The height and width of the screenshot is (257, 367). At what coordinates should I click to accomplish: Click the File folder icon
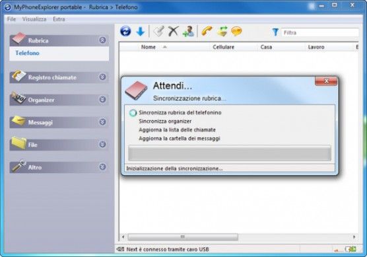tap(18, 143)
